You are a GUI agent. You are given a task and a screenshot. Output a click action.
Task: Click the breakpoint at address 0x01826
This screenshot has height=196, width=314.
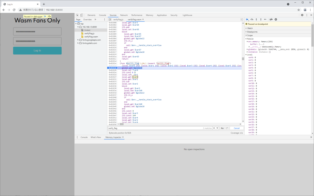click(113, 68)
